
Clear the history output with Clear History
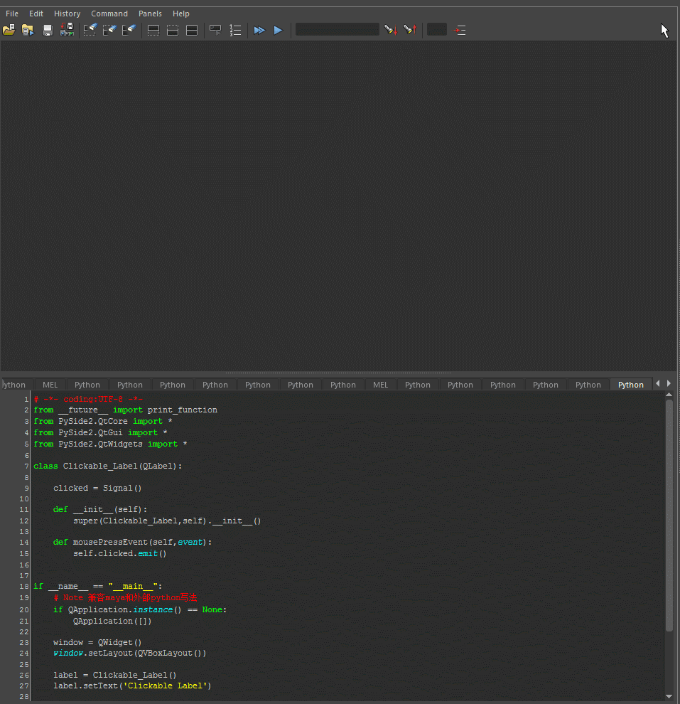pos(90,30)
